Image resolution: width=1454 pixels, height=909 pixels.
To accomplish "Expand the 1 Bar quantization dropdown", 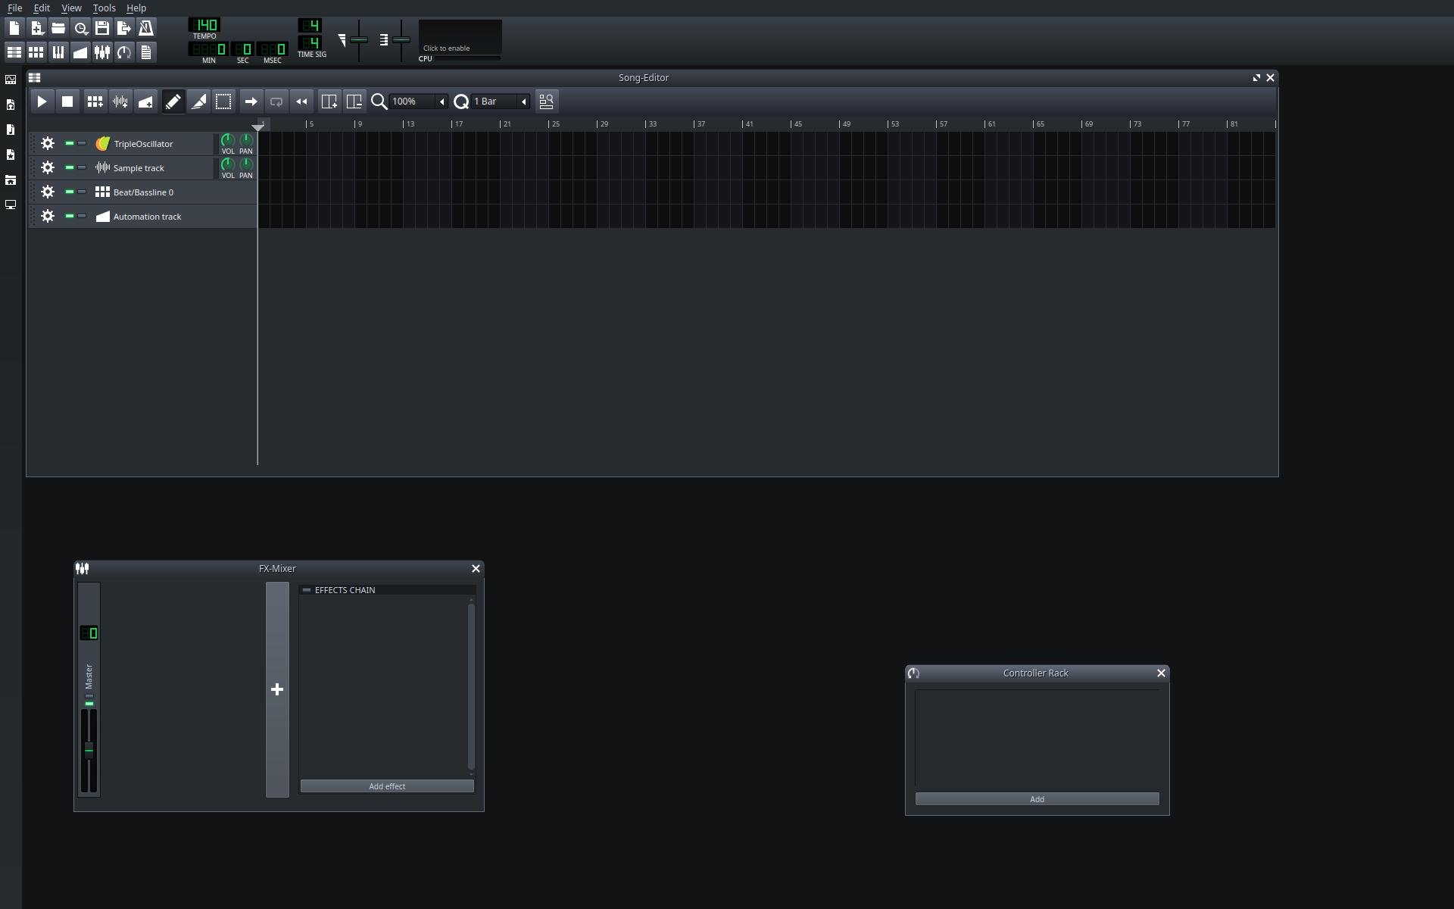I will [523, 102].
